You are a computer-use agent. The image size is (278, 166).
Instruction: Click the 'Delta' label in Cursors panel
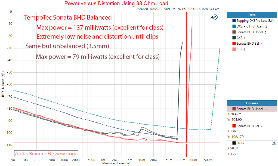[x=240, y=143]
